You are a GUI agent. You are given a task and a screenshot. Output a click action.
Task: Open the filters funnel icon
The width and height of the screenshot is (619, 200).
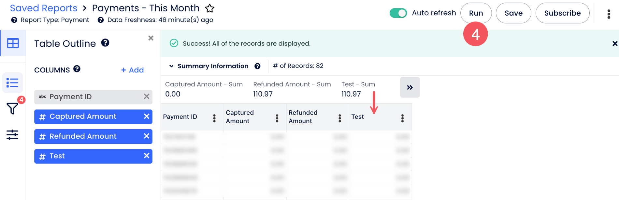(x=12, y=108)
